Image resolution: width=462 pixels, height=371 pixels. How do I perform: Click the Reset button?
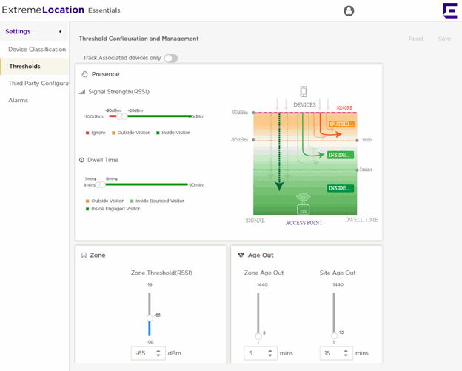tap(416, 39)
